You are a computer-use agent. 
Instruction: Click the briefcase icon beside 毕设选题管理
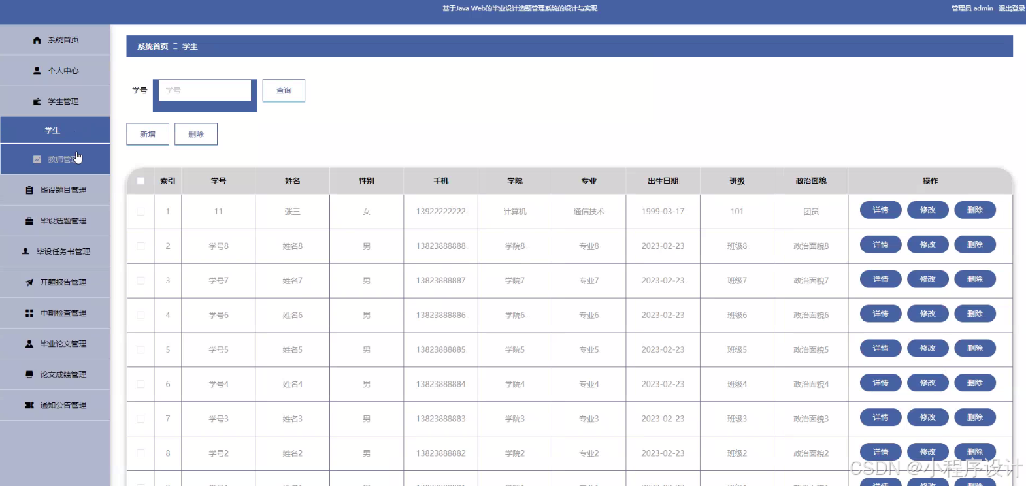29,221
